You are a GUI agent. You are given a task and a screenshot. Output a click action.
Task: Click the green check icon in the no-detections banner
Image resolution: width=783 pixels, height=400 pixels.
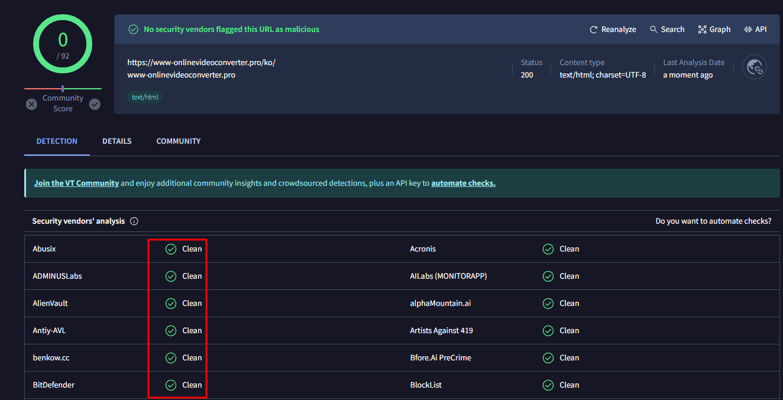click(133, 30)
